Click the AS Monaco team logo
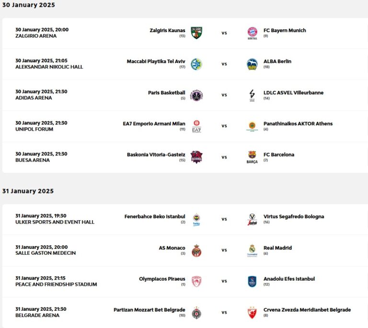Screen dimensions: 368x328 (196, 250)
